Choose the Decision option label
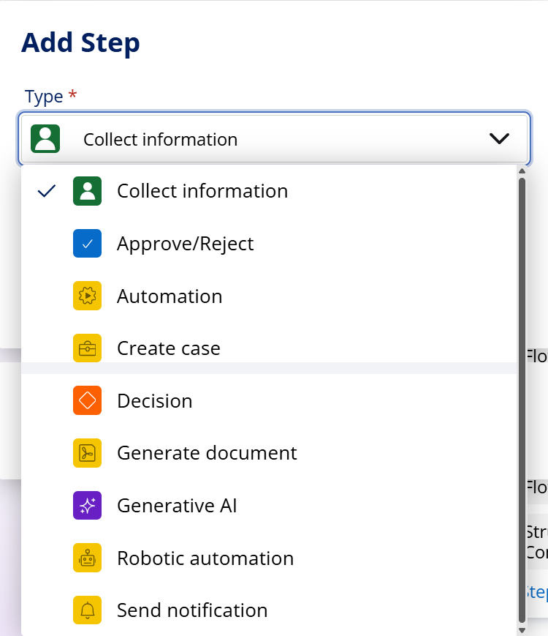548x636 pixels. click(154, 401)
